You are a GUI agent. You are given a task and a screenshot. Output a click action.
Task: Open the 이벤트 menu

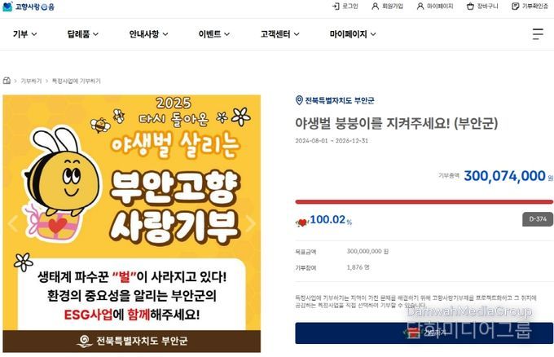[214, 34]
